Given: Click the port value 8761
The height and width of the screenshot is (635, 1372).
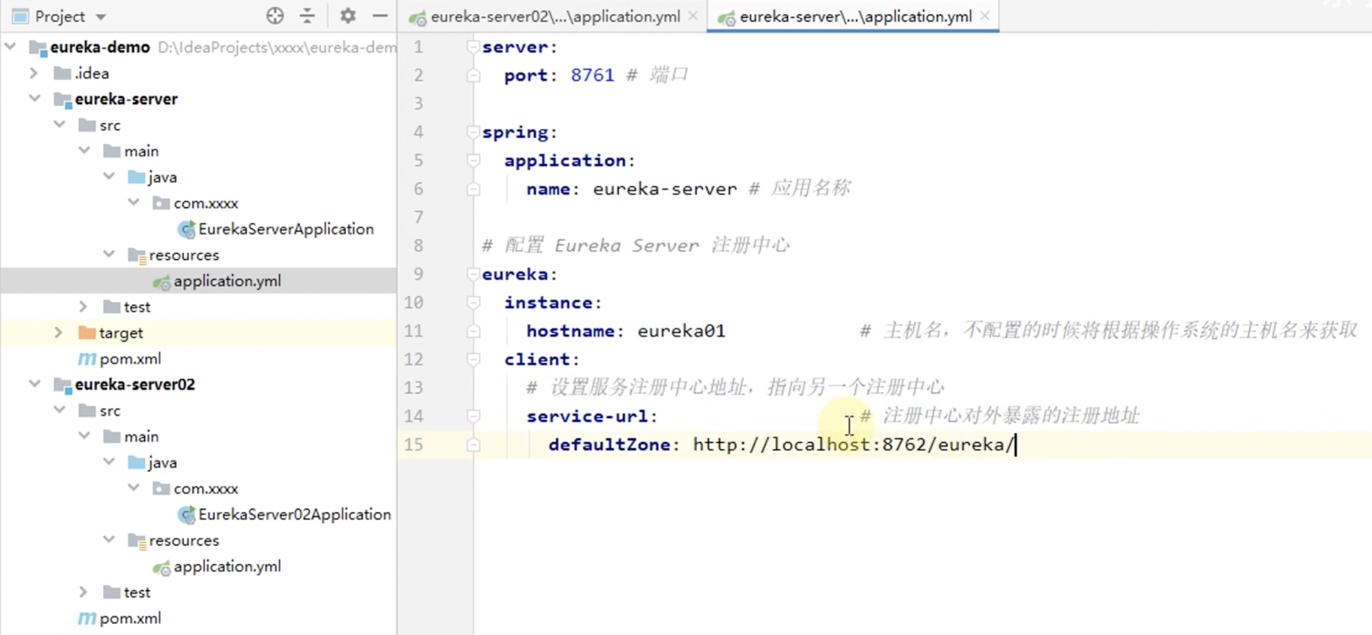Looking at the screenshot, I should (592, 75).
